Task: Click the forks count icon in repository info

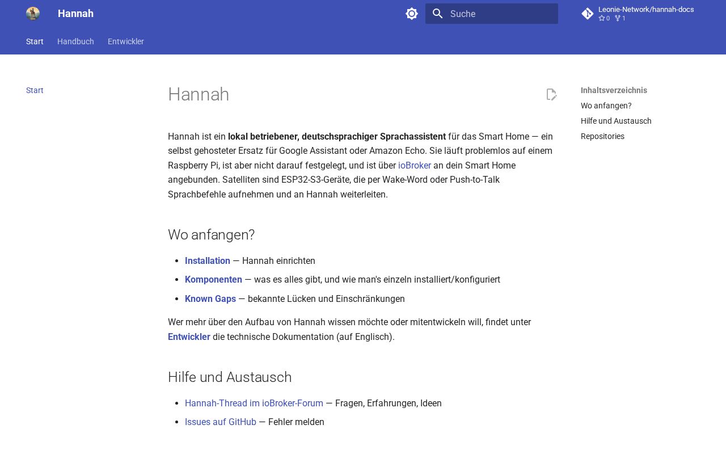Action: [x=617, y=18]
